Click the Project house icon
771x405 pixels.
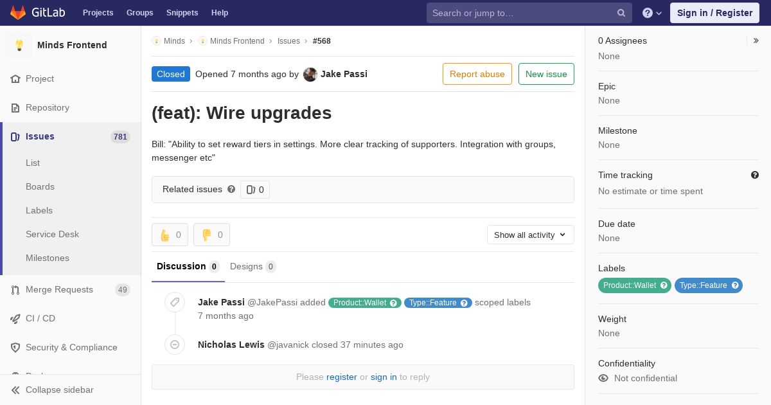[15, 79]
